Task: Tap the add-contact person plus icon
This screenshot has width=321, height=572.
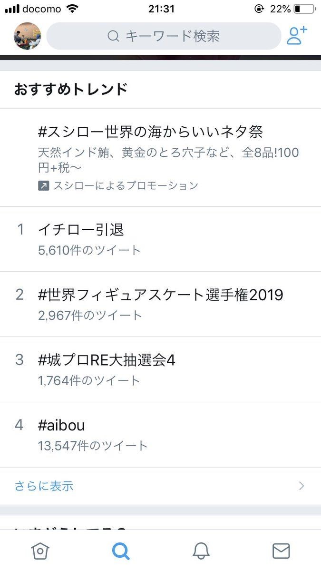Action: pyautogui.click(x=297, y=36)
